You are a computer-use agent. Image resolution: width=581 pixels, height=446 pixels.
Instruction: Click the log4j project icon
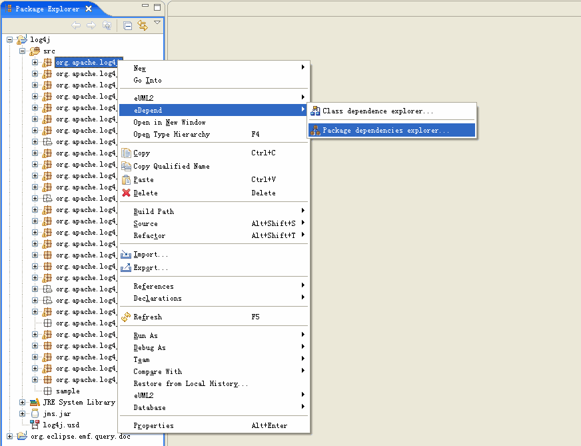[x=22, y=39]
